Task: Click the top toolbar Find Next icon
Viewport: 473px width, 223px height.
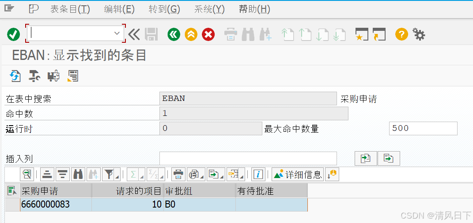Action: 265,35
